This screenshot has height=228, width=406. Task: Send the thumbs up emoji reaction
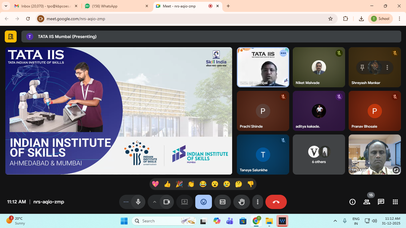pos(167,184)
